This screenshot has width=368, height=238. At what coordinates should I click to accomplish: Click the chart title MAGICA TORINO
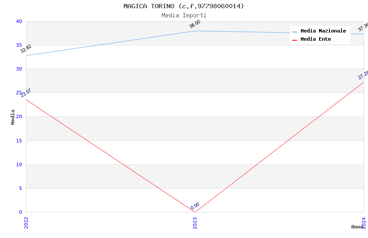click(184, 6)
